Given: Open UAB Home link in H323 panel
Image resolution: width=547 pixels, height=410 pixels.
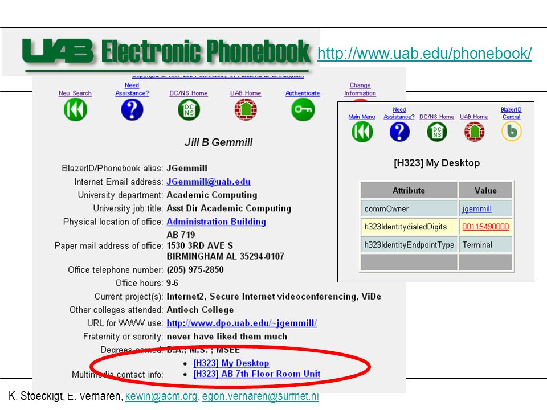Looking at the screenshot, I should (x=473, y=117).
